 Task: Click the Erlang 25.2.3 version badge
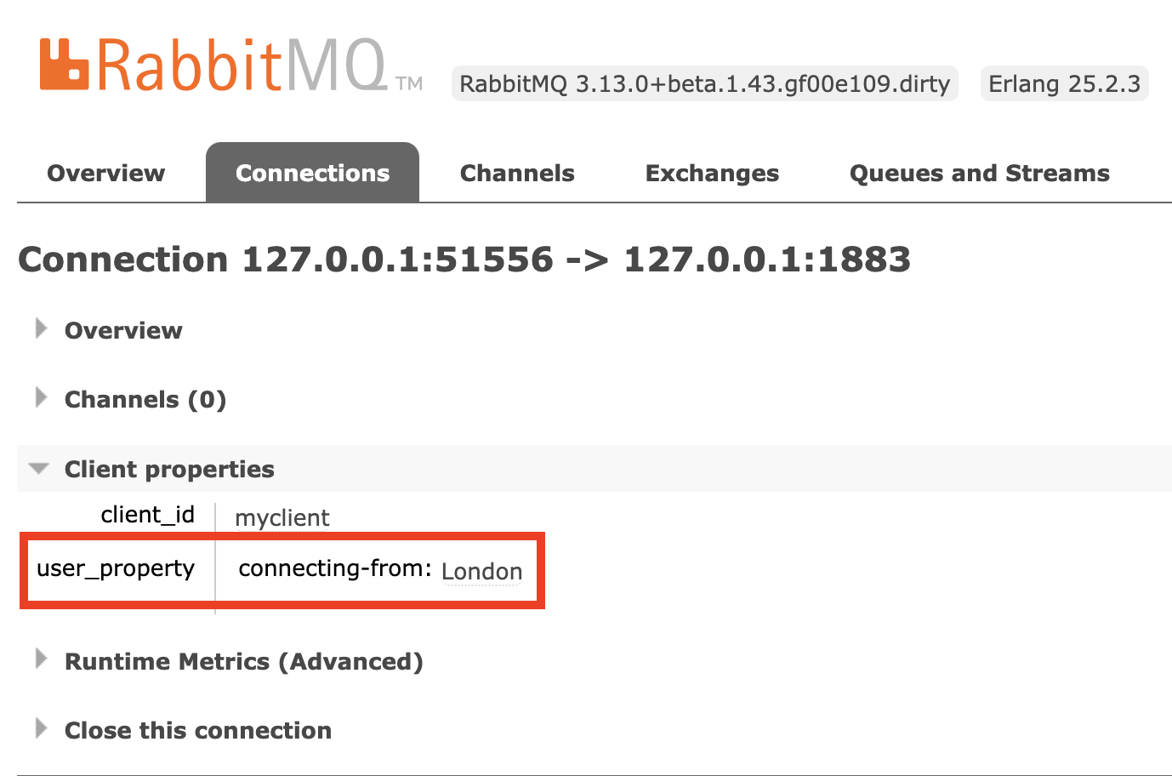click(1064, 84)
